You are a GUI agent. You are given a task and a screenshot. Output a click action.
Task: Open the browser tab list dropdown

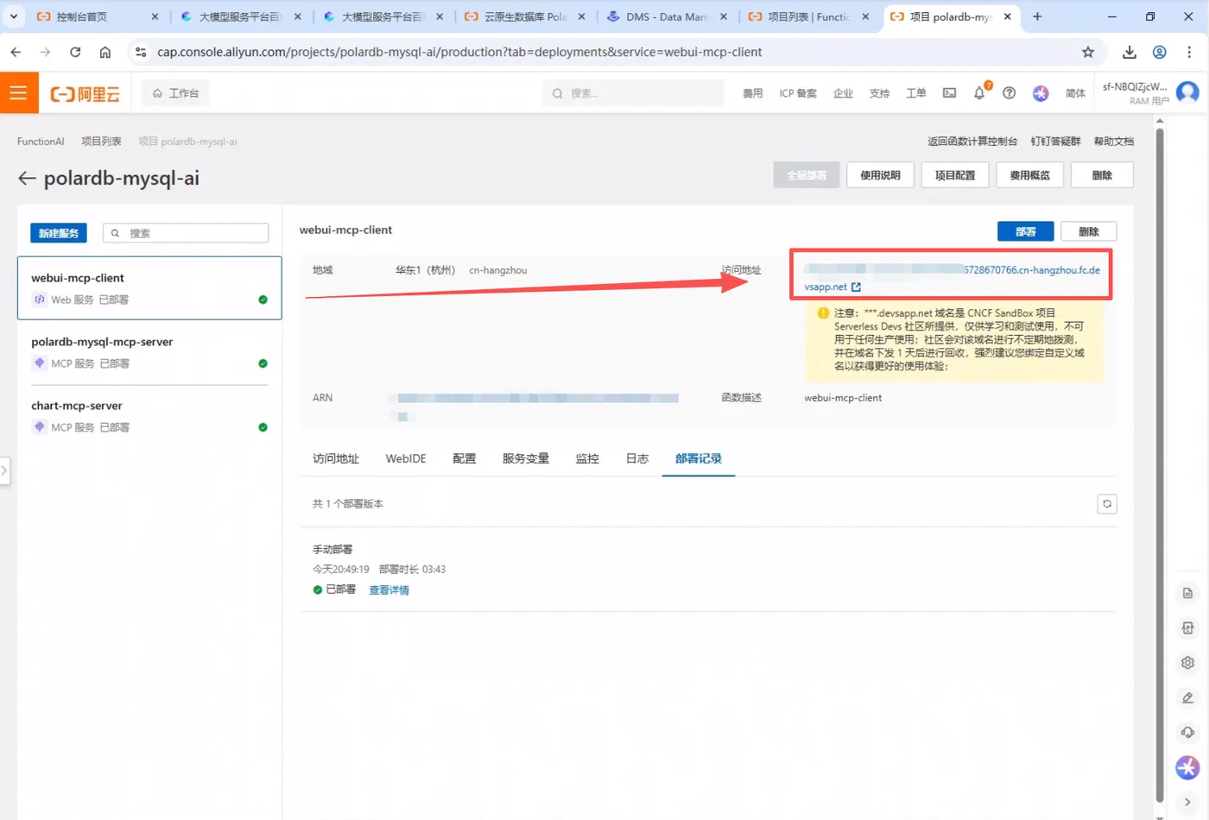click(x=14, y=16)
